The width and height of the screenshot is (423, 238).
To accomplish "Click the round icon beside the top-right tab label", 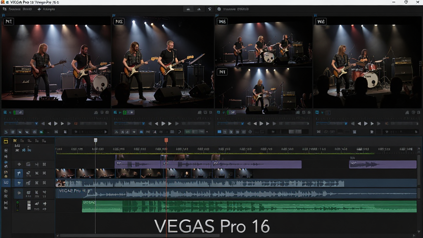I will pos(219,9).
